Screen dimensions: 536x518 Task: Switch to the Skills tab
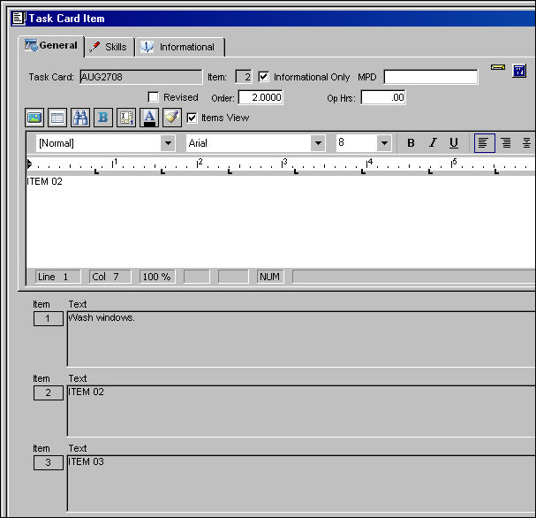[109, 47]
